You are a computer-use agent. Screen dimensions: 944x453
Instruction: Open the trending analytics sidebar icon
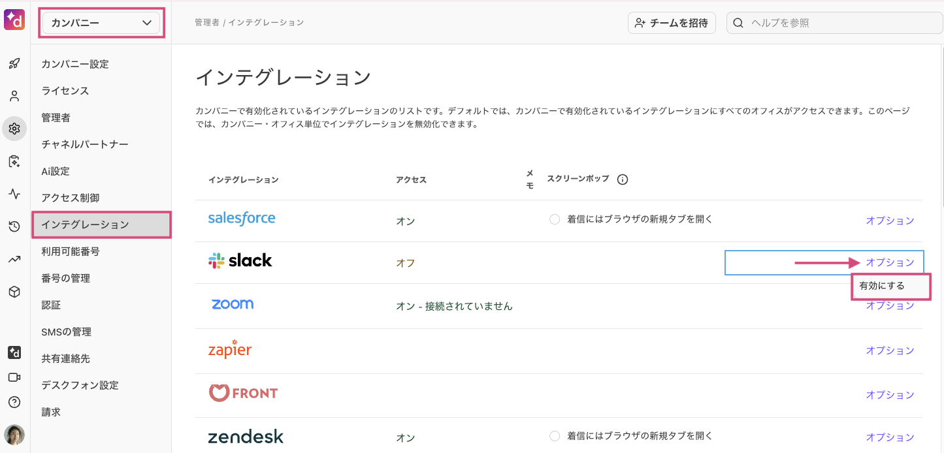coord(14,259)
